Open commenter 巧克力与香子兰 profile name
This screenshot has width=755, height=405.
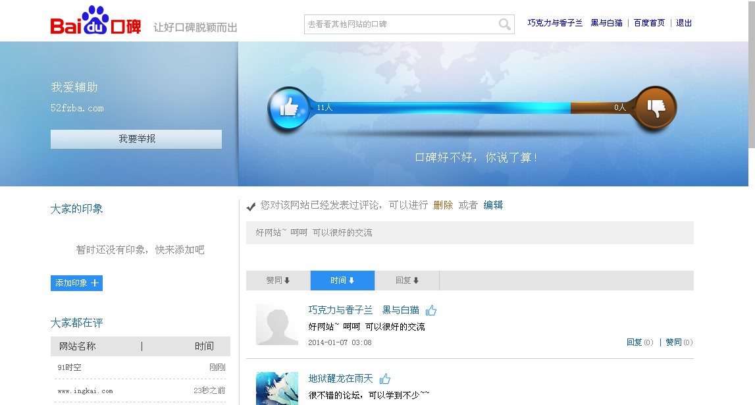click(340, 310)
